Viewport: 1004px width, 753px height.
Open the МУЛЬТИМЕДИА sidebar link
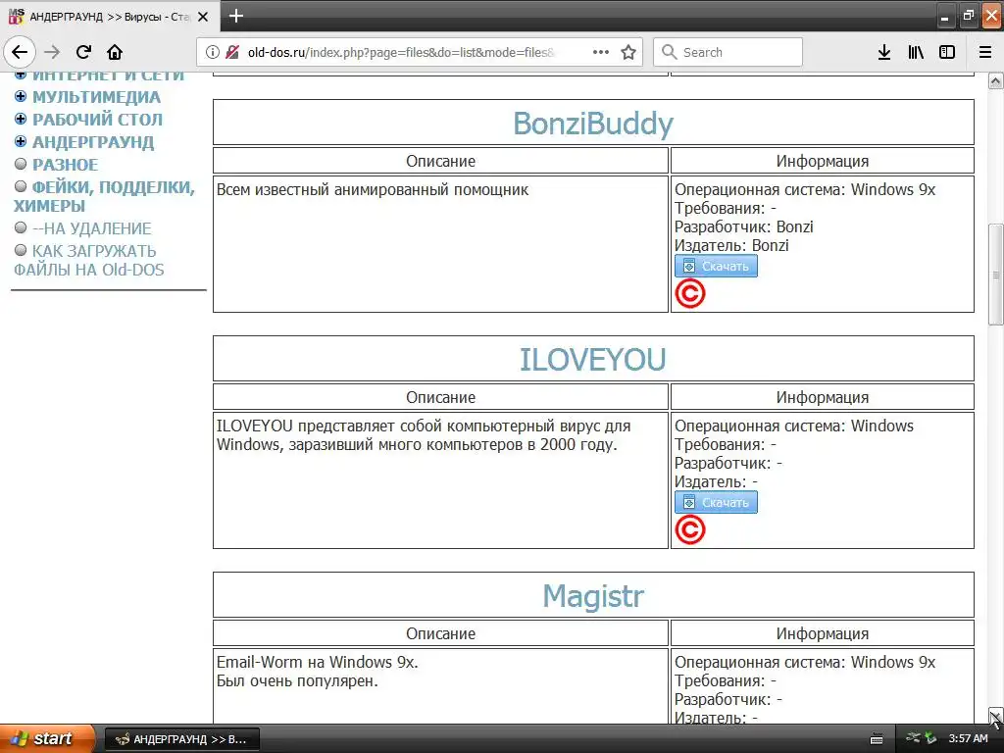click(96, 97)
